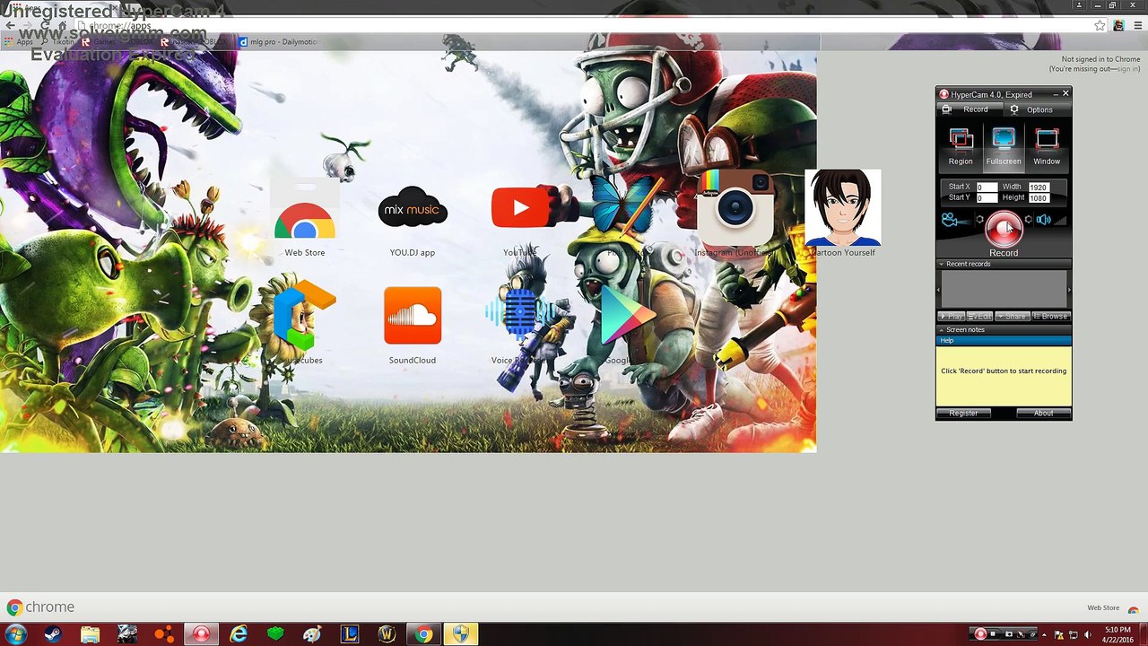Open the Google Play app icon
This screenshot has width=1148, height=646.
pos(627,315)
